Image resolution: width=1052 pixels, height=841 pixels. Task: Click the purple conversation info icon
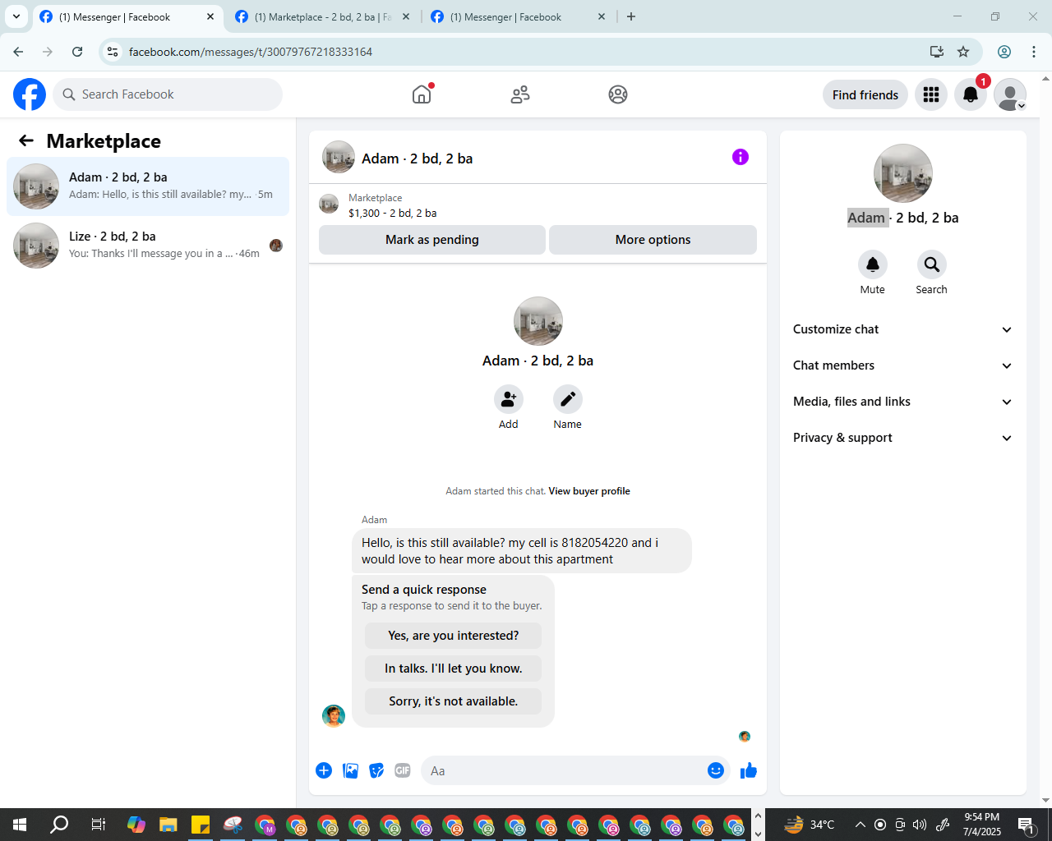(741, 157)
